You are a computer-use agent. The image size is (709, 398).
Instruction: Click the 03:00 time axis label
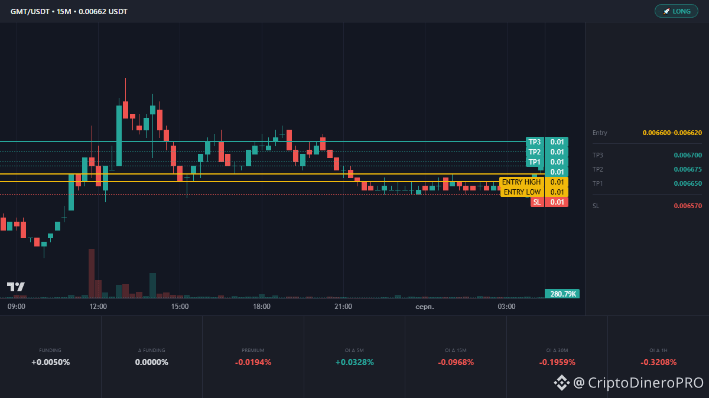[506, 307]
